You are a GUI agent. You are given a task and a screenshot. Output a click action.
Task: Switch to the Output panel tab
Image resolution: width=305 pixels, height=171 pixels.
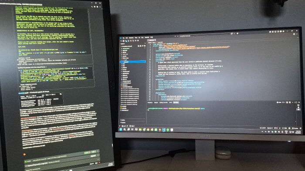click(x=156, y=102)
